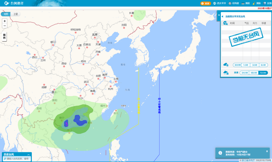The height and width of the screenshot is (162, 272).
Task: Collapse the typhoon info side panel
Action: tap(219, 15)
